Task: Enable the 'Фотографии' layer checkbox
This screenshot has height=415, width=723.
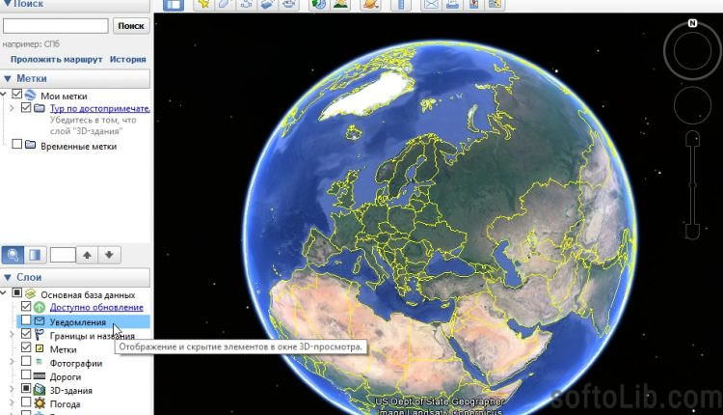Action: (x=26, y=361)
